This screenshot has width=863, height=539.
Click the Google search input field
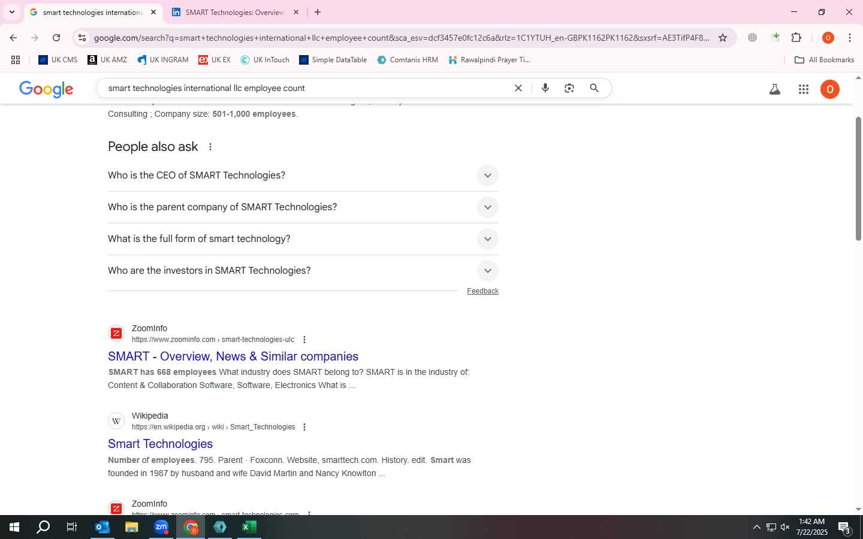click(306, 88)
